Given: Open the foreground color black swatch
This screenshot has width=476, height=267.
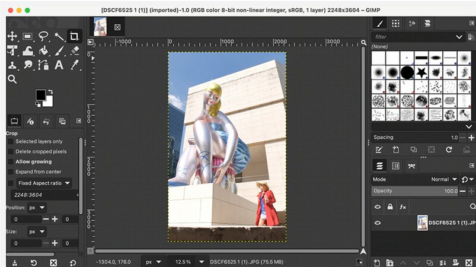Looking at the screenshot, I should pyautogui.click(x=40, y=95).
